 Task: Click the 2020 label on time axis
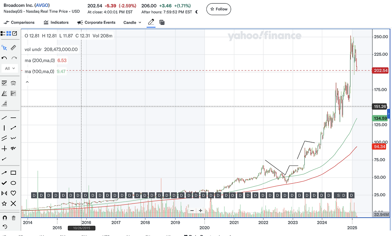[205, 228]
